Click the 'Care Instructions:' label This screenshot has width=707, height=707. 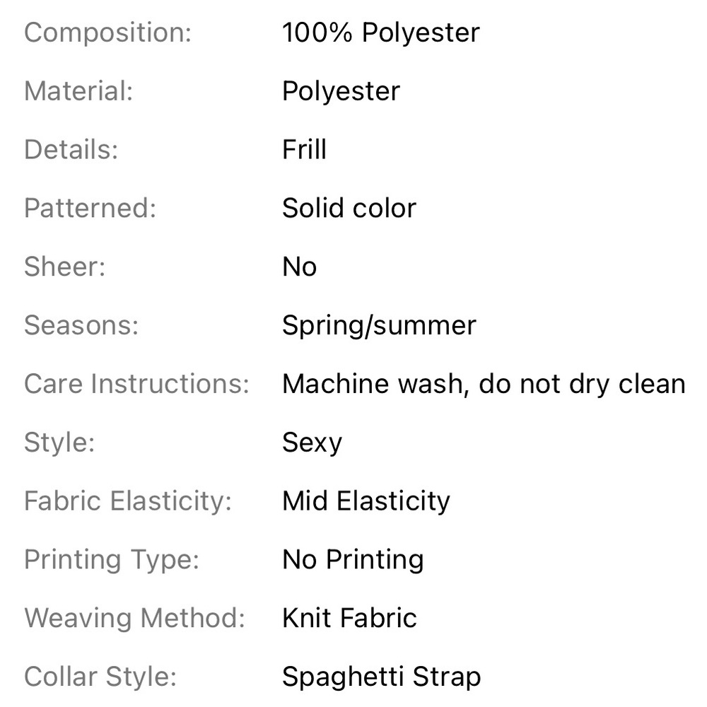(x=136, y=384)
